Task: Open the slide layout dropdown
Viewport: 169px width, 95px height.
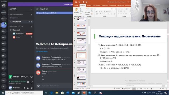Action: [x=92, y=9]
